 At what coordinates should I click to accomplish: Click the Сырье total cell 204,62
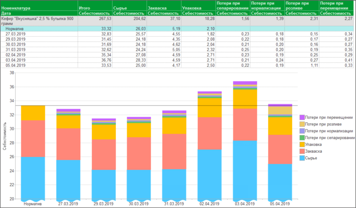pos(129,21)
